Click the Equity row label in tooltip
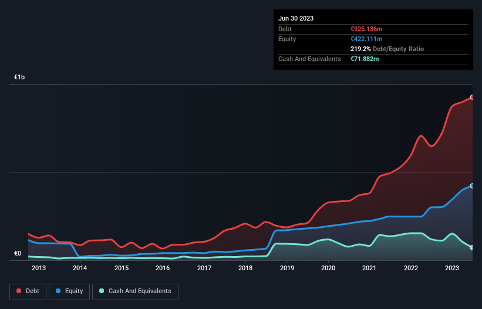The height and width of the screenshot is (309, 482). tap(287, 39)
